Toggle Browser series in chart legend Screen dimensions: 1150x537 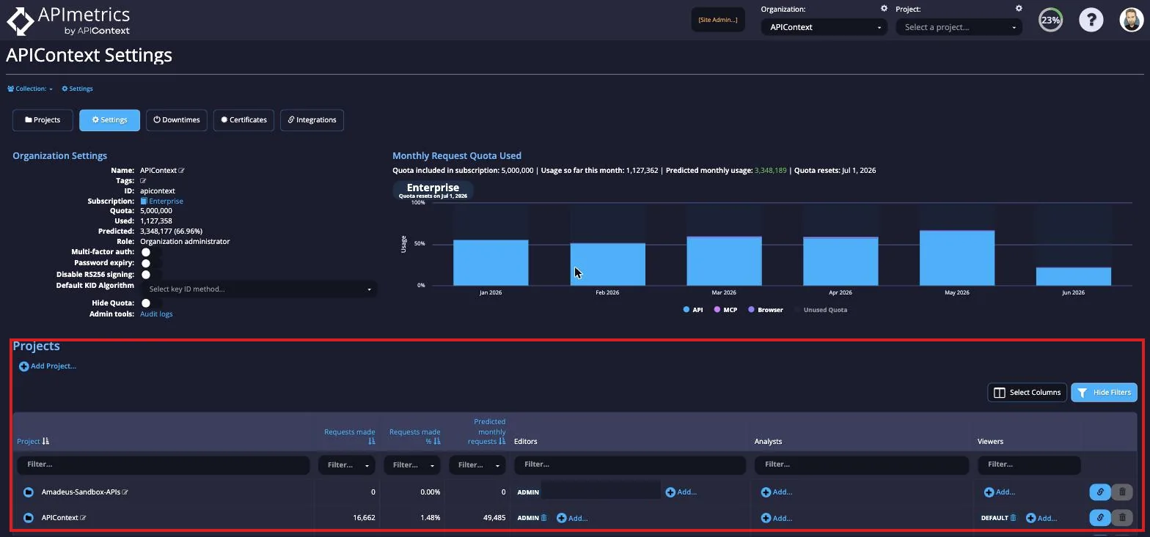pos(765,310)
